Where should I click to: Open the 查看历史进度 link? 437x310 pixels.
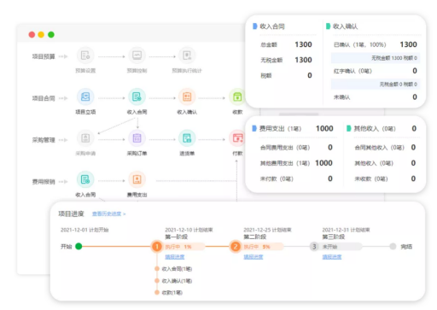point(108,213)
